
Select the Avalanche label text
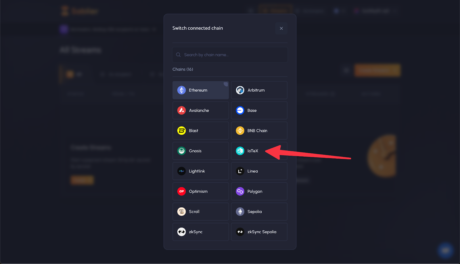click(x=199, y=110)
